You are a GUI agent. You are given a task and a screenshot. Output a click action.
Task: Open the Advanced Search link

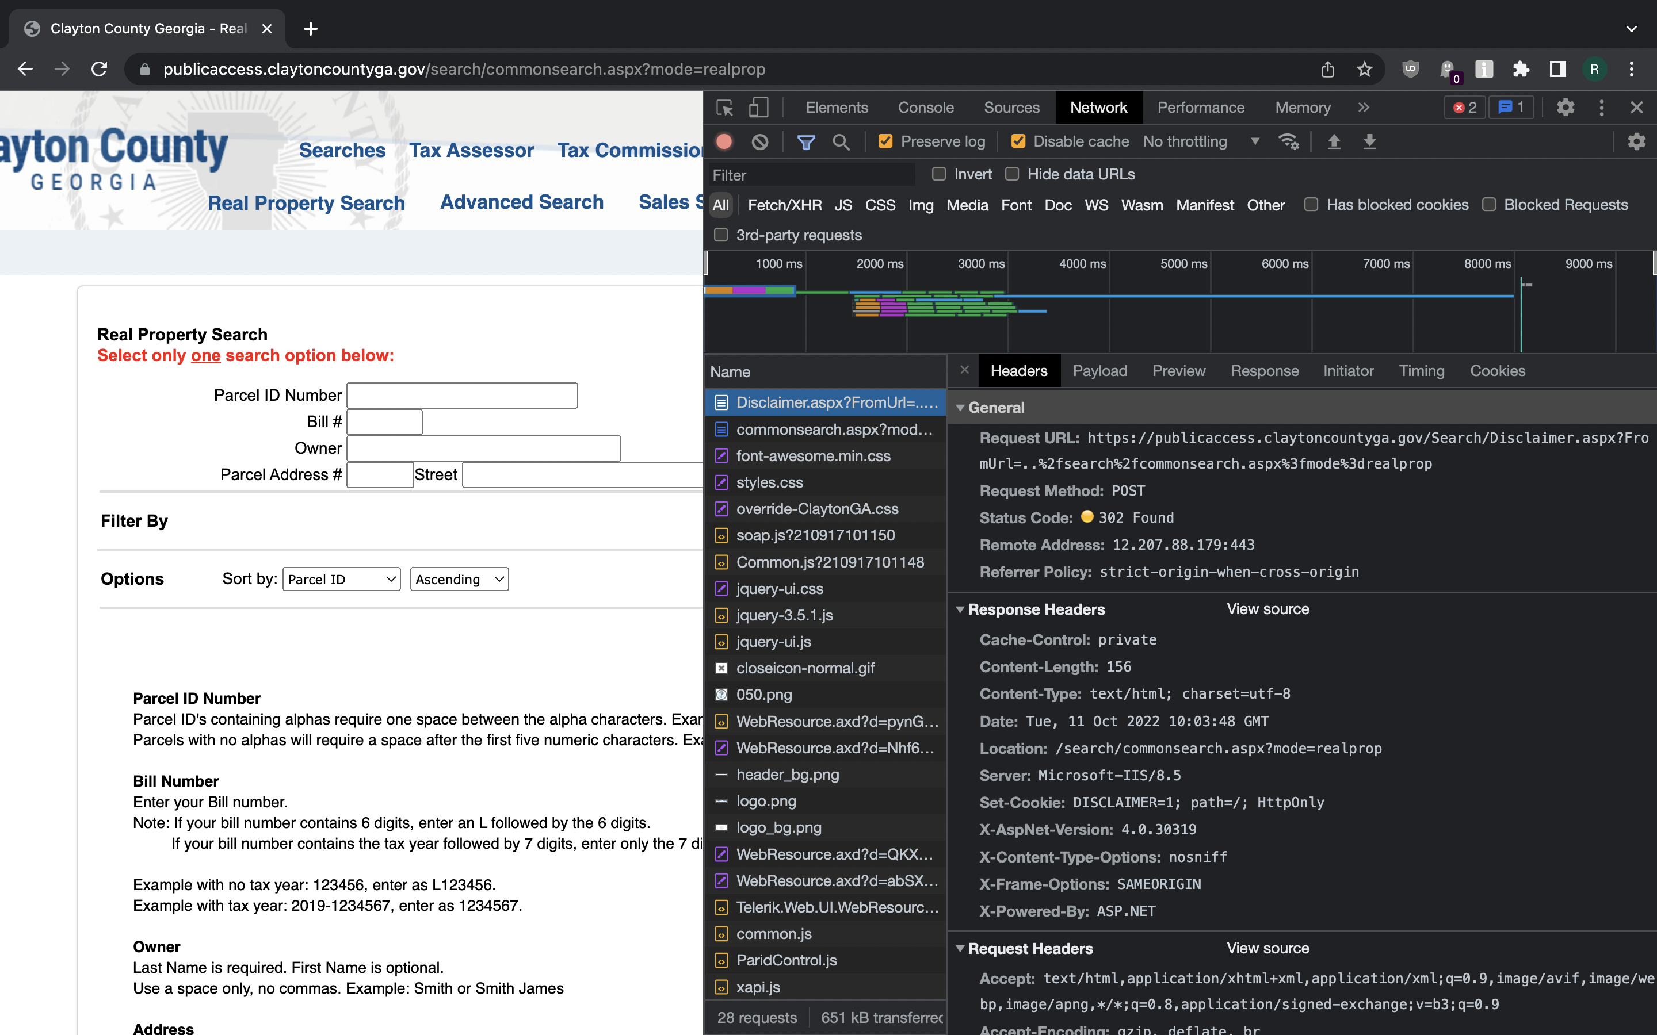pos(522,202)
